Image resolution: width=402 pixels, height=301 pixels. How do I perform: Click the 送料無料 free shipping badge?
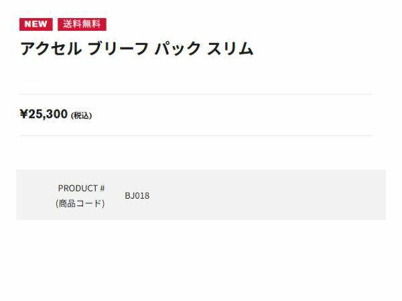pos(82,25)
